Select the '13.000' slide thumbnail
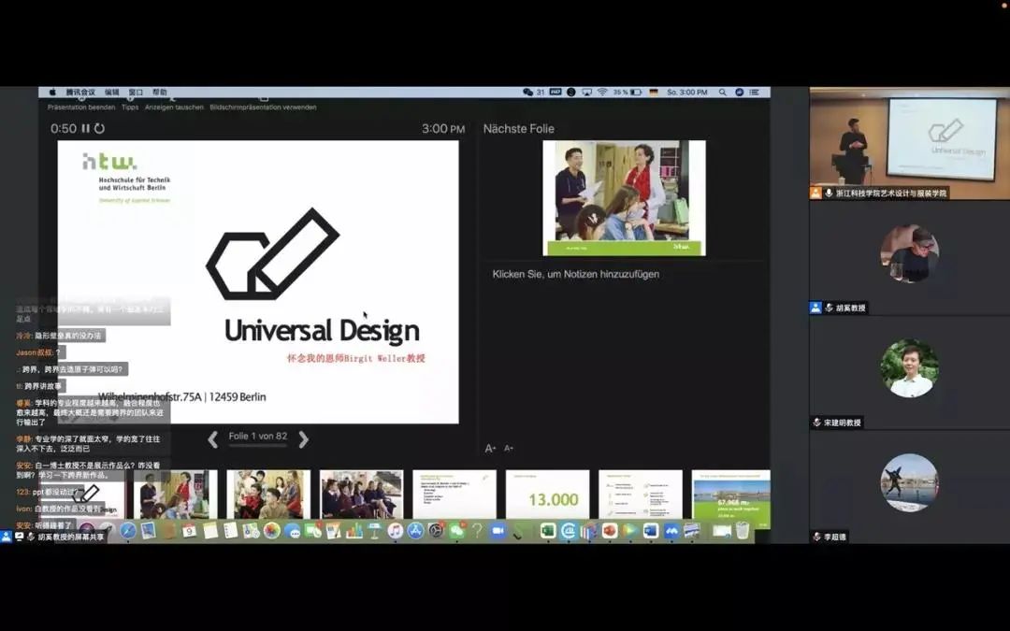This screenshot has width=1010, height=631. (547, 495)
